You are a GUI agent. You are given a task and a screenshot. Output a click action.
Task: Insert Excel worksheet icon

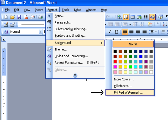(139, 17)
